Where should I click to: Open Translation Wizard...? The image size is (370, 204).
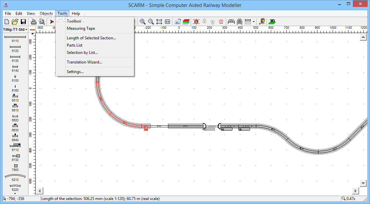(95, 62)
